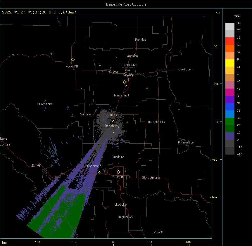Image resolution: width=252 pixels, height=246 pixels.
Task: Pick the pink 45 dBZ legend swatch
Action: coord(230,85)
